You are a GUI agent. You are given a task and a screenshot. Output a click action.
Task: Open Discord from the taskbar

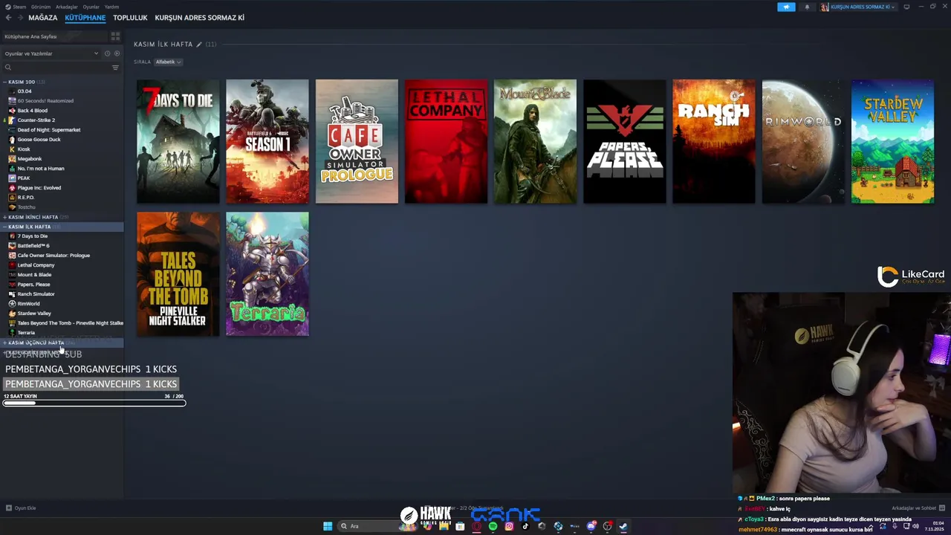coord(591,526)
